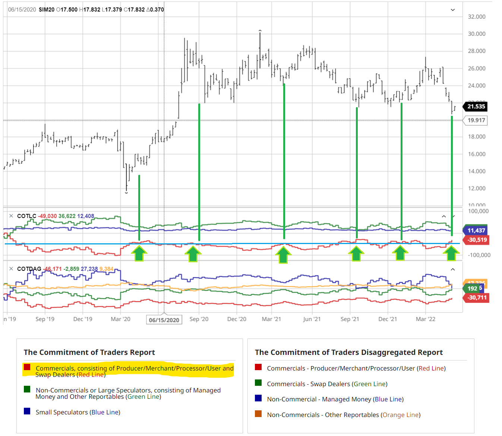Image resolution: width=502 pixels, height=436 pixels.
Task: Click the red swatch beside 'Commercials - Producer/Merchant/Processor/User'
Action: (x=258, y=367)
